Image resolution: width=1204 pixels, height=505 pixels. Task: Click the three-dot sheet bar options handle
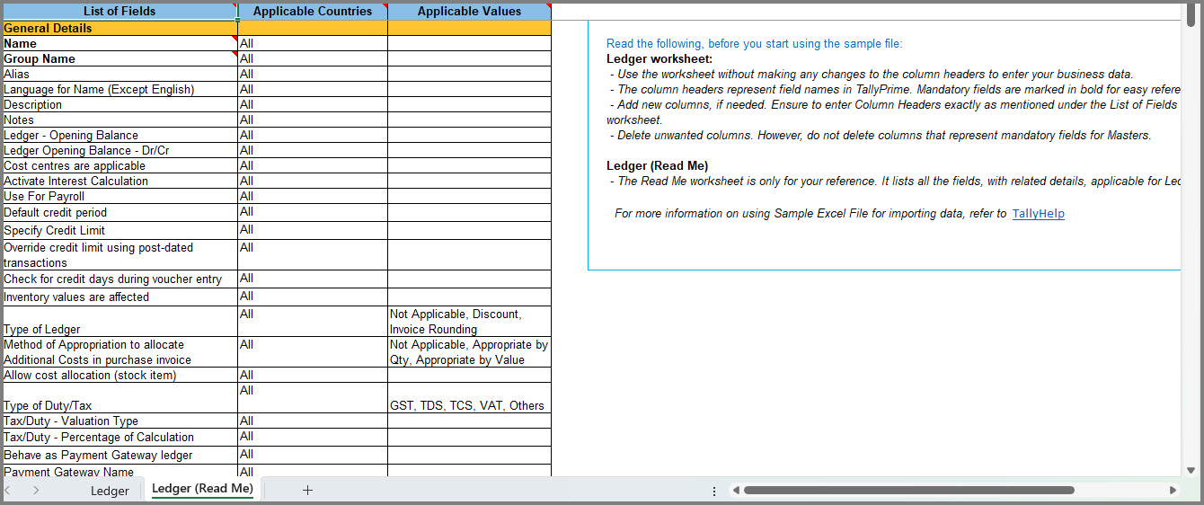tap(714, 491)
